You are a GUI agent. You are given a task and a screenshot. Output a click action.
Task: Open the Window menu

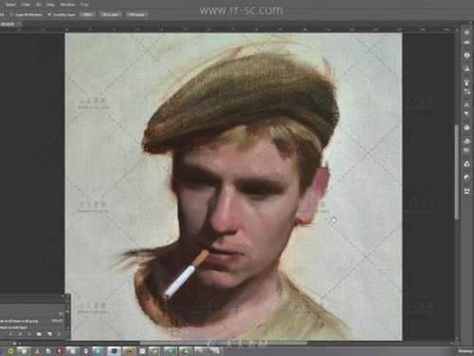click(67, 5)
